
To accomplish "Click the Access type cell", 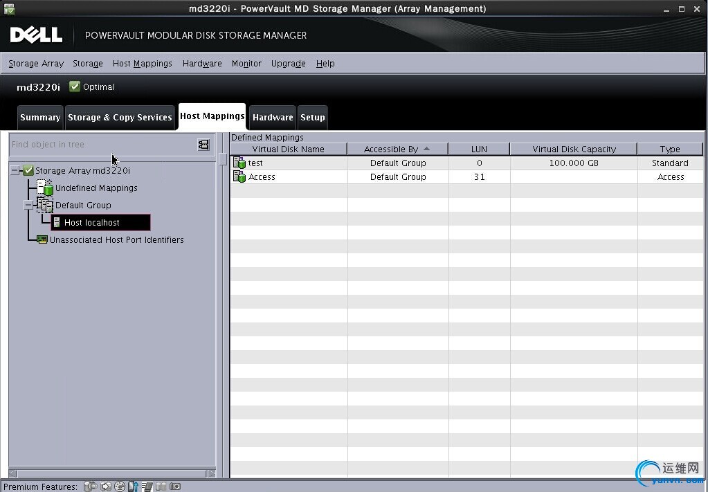I will pyautogui.click(x=671, y=177).
